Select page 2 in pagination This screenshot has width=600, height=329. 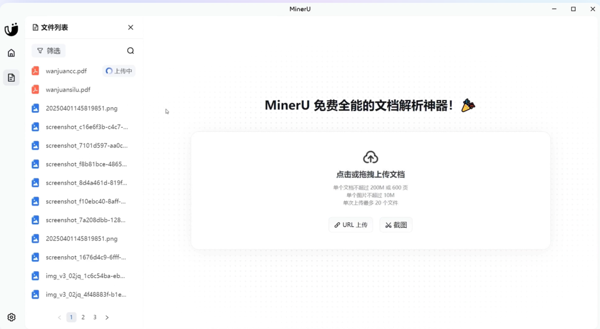(83, 317)
